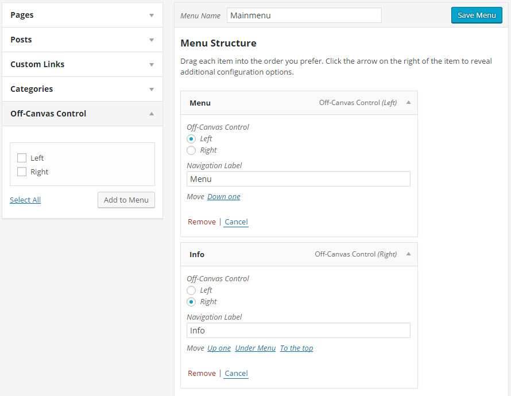This screenshot has width=511, height=396.
Task: Click the Select All link
Action: tap(25, 200)
